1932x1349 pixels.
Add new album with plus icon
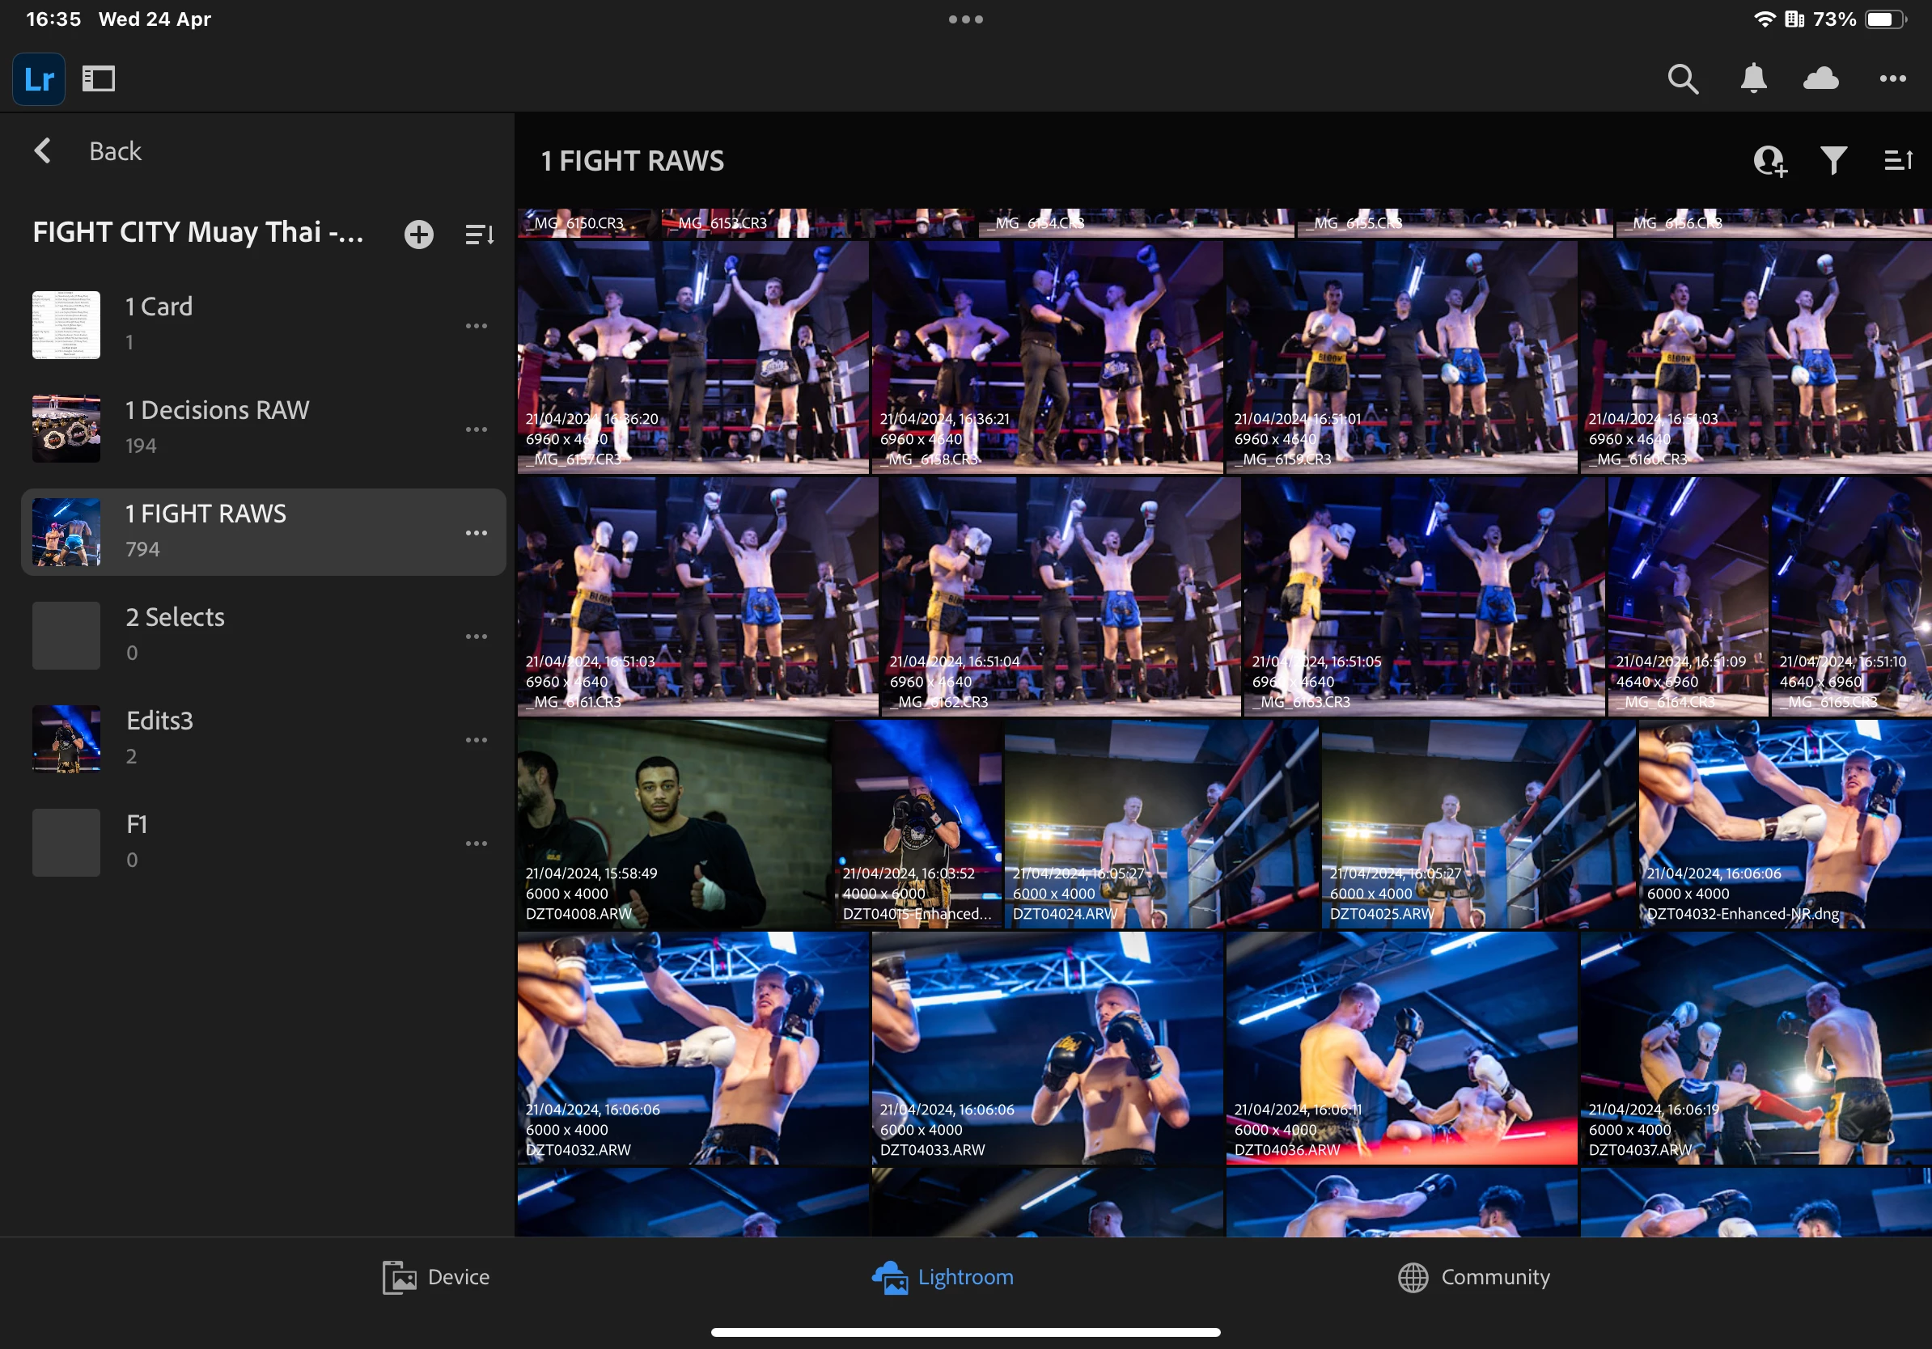tap(419, 234)
